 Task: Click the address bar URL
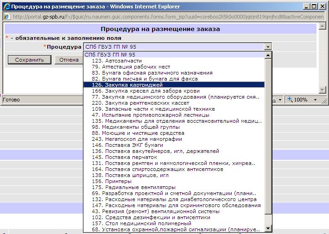(x=168, y=17)
